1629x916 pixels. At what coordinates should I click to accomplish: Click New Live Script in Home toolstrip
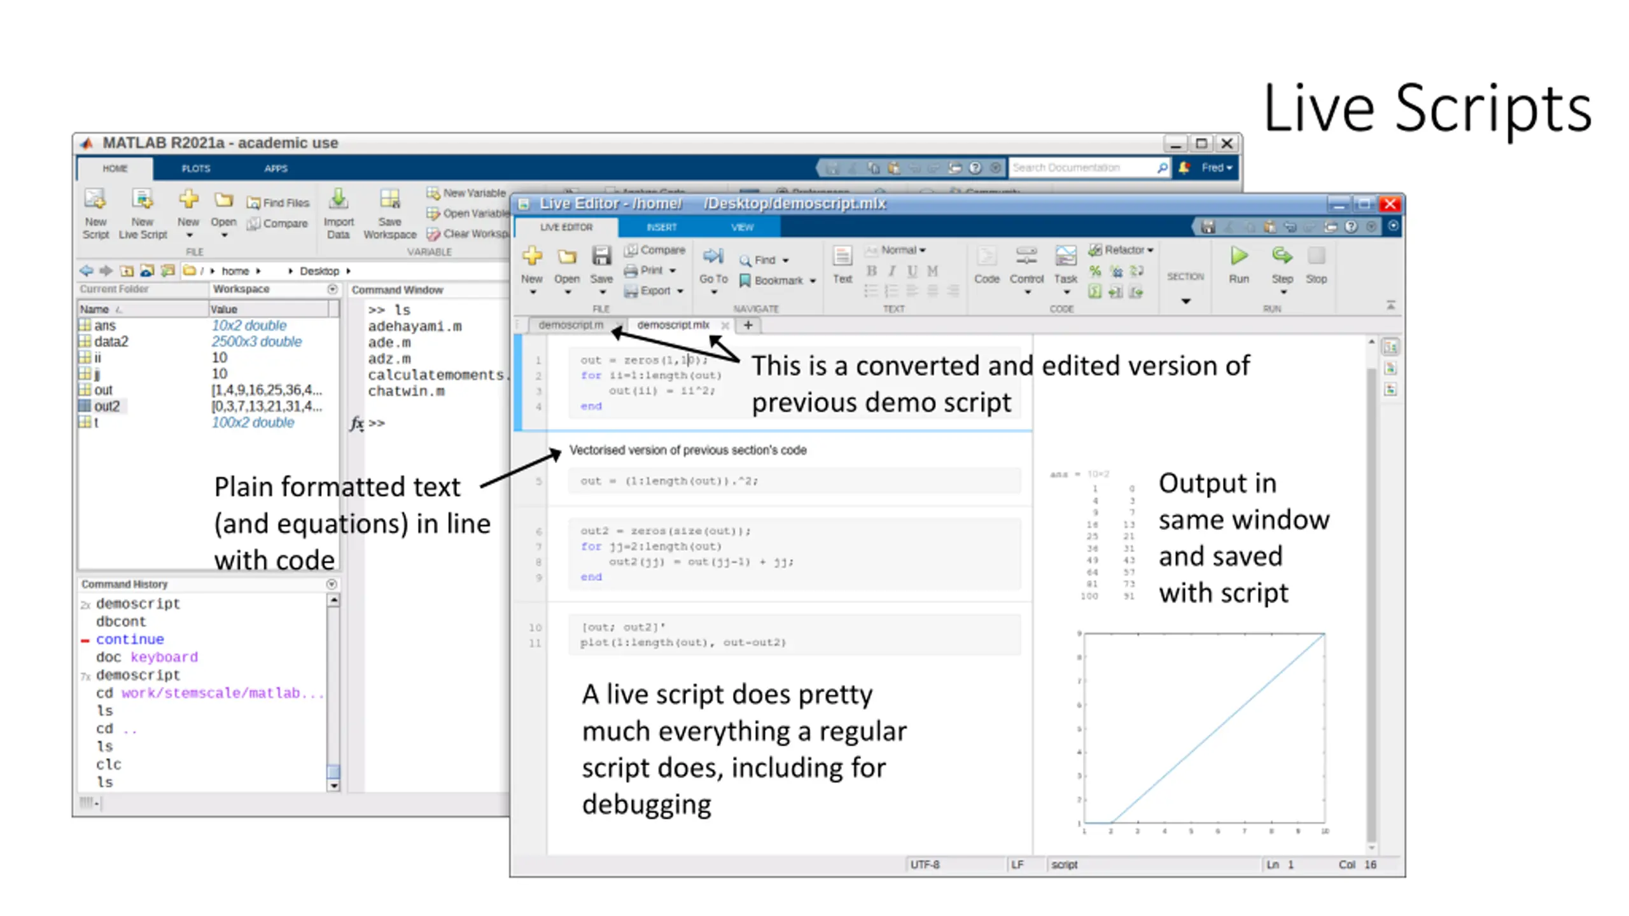point(143,201)
